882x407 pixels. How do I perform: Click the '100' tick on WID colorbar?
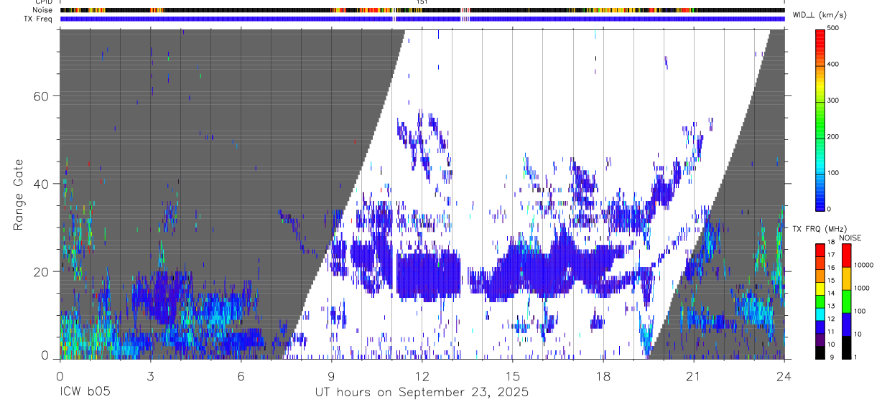click(x=833, y=173)
